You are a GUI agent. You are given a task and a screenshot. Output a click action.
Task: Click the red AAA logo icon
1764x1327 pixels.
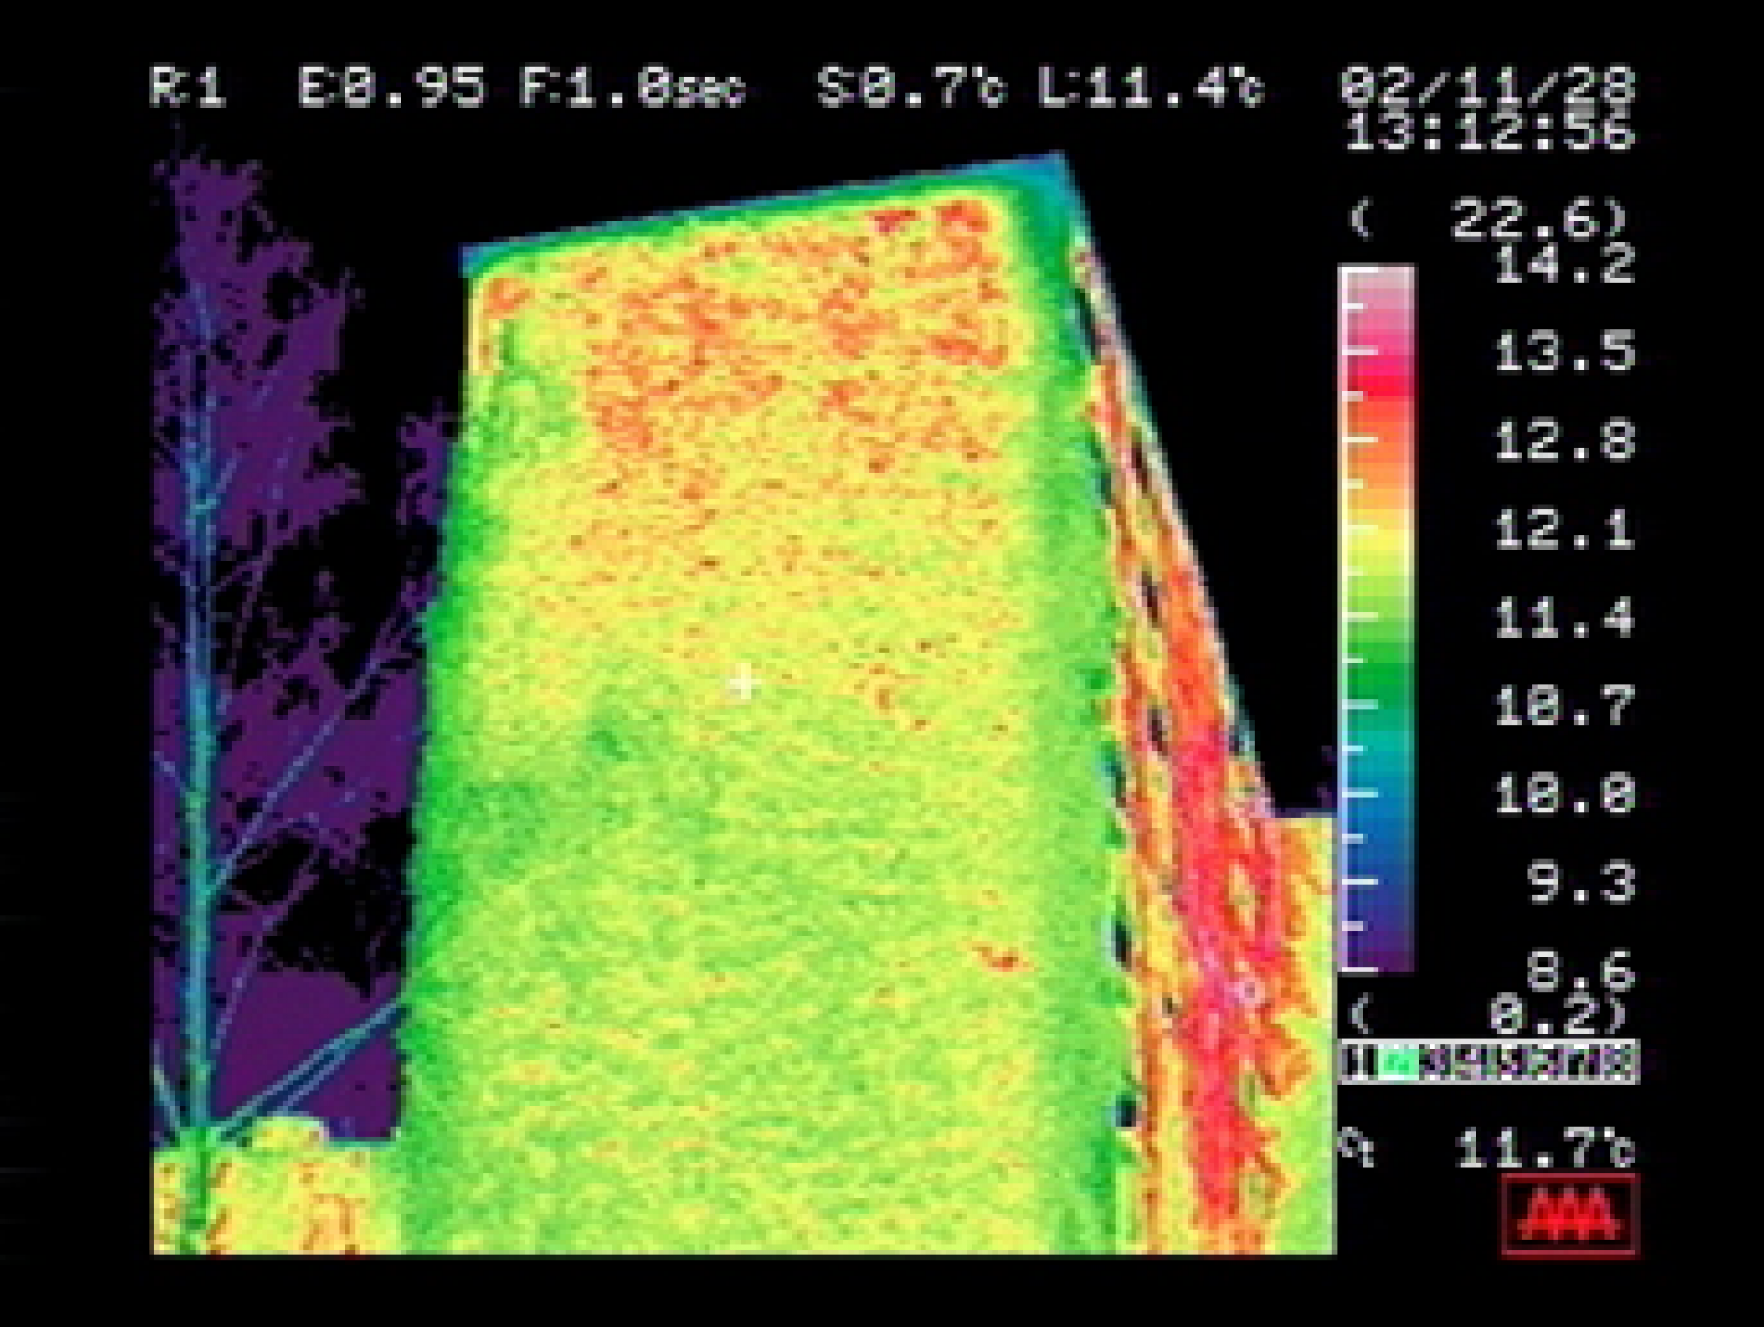coord(1569,1214)
